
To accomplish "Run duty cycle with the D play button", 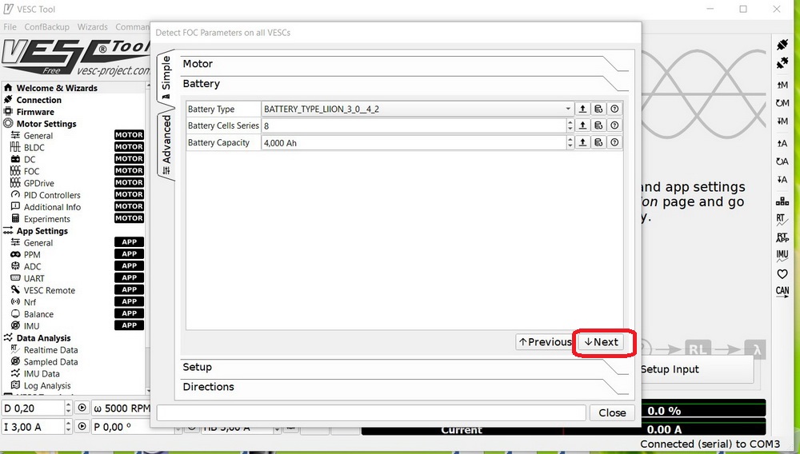I will point(82,408).
